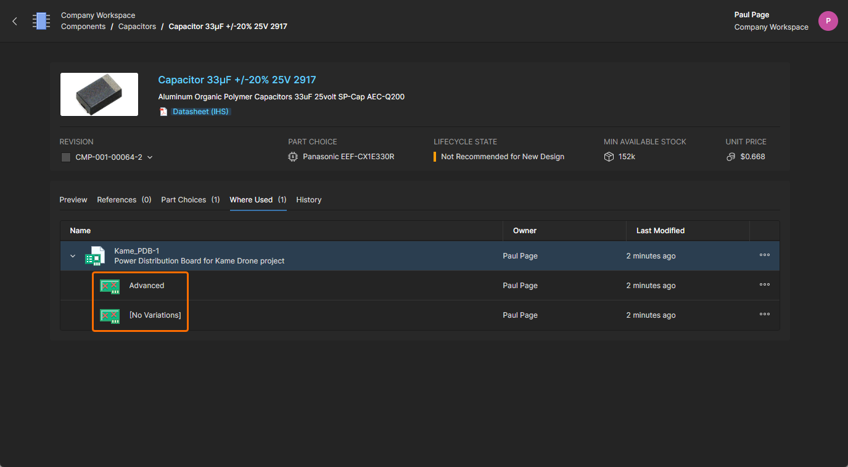The height and width of the screenshot is (467, 848).
Task: Open more options for Kame_PDB-1 row
Action: (764, 255)
